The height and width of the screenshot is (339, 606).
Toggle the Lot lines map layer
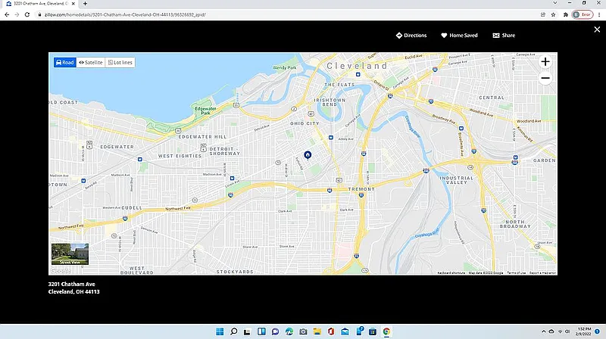(x=120, y=62)
